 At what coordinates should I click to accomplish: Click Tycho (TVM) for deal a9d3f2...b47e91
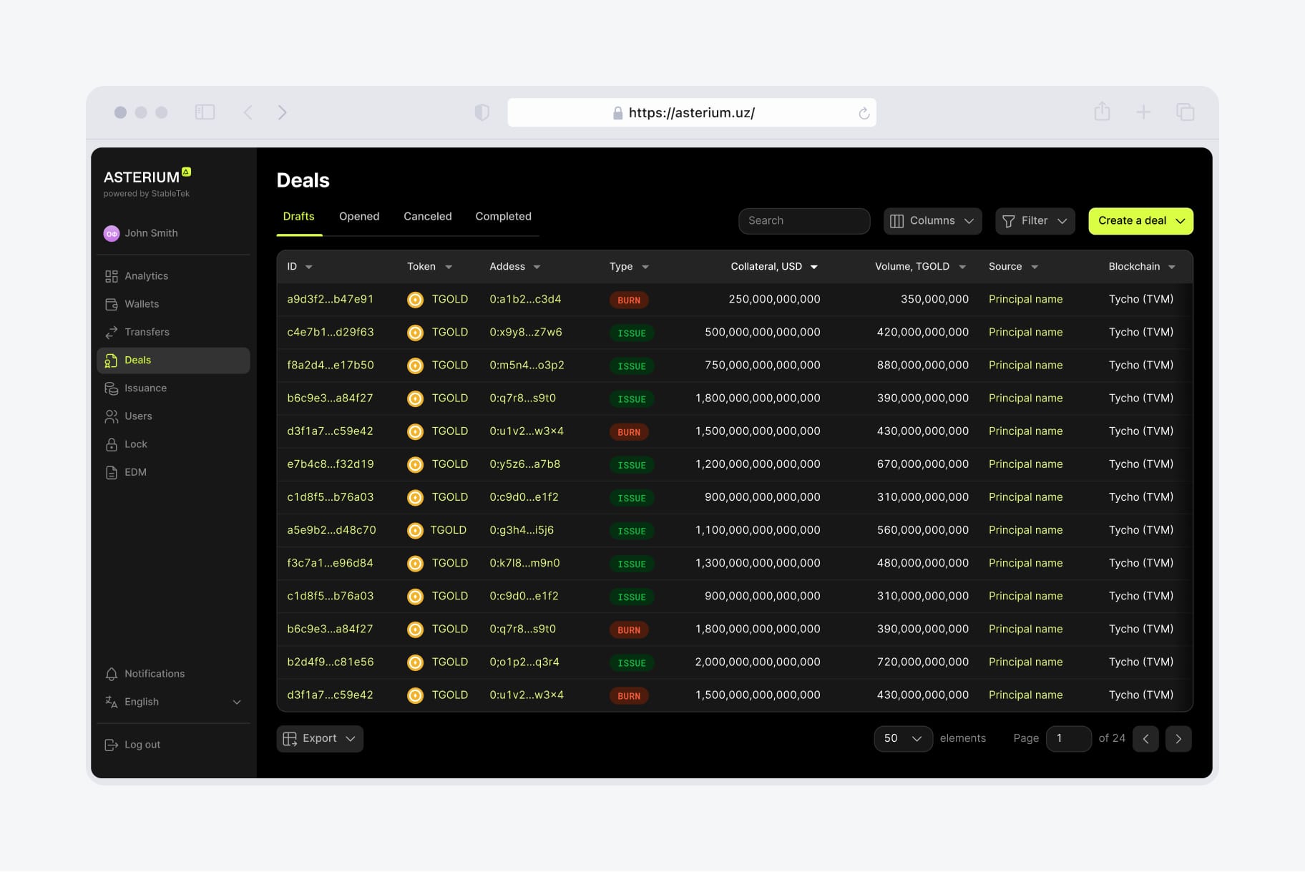(x=1141, y=300)
